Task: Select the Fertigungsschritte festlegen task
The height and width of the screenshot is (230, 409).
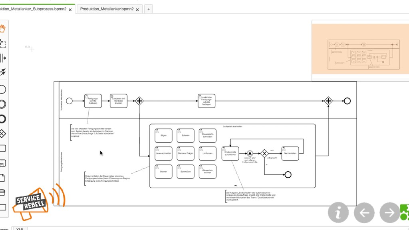Action: point(93,101)
